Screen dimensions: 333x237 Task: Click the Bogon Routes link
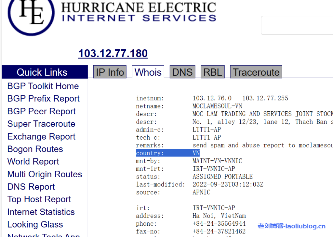pyautogui.click(x=35, y=149)
